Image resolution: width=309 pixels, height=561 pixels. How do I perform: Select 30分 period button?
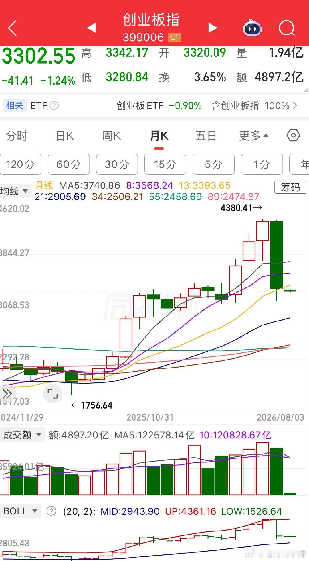pyautogui.click(x=117, y=164)
